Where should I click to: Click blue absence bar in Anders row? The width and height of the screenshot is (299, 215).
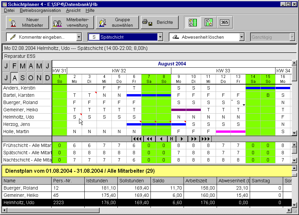(268, 88)
